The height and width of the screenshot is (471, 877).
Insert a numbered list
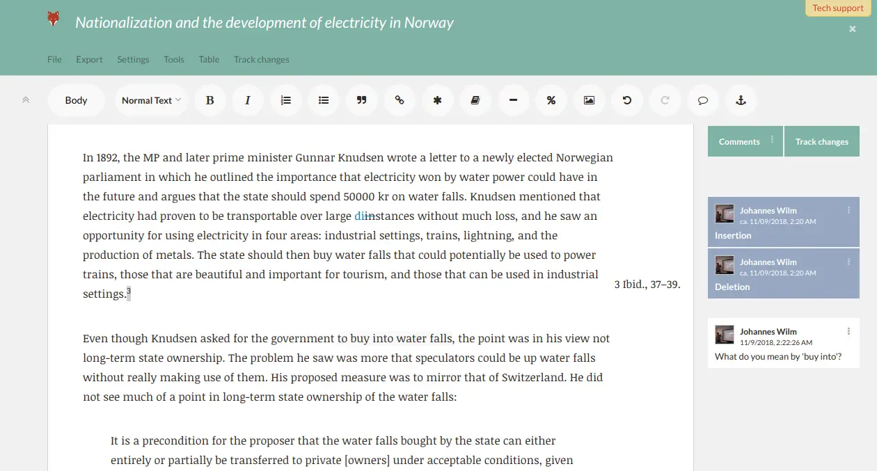285,100
